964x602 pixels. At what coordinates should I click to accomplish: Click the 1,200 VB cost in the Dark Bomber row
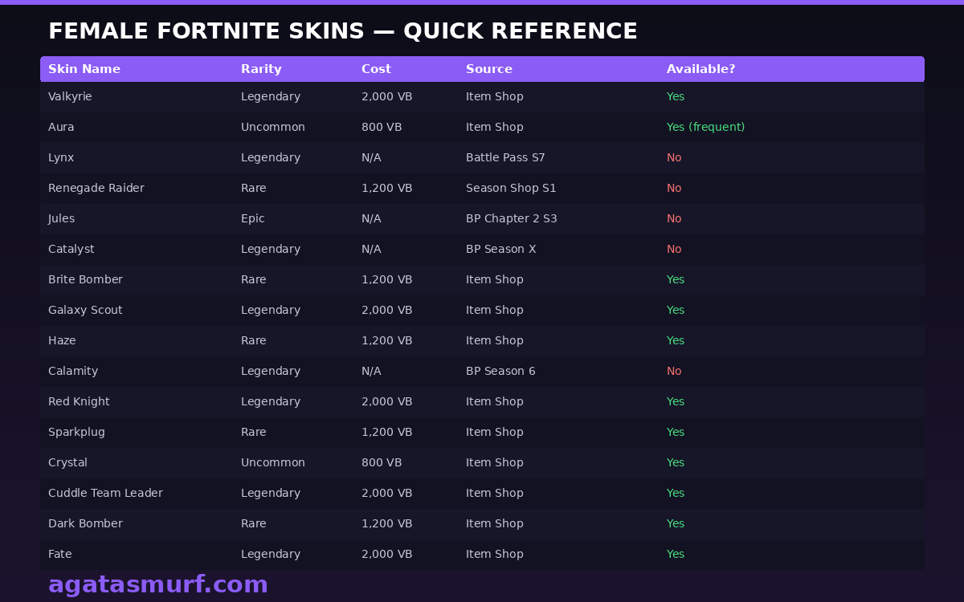pyautogui.click(x=387, y=523)
